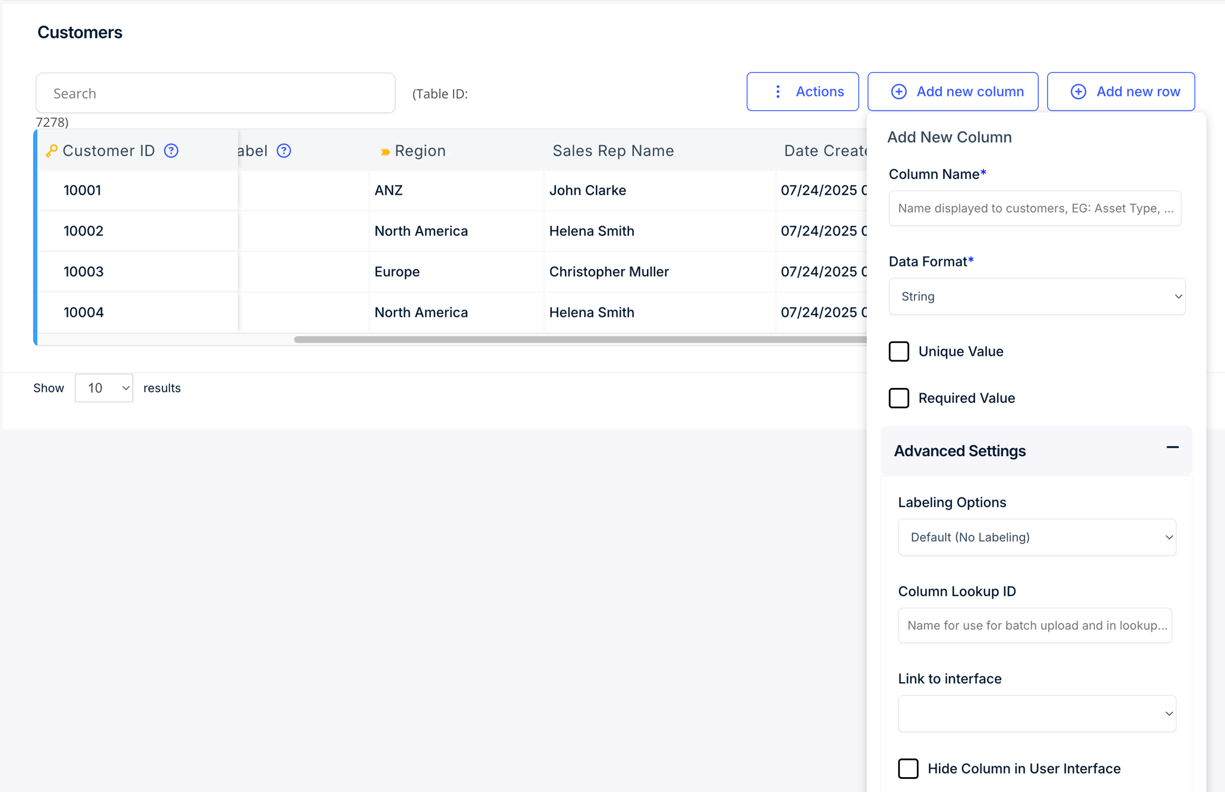Open the Actions menu
This screenshot has width=1225, height=792.
802,91
